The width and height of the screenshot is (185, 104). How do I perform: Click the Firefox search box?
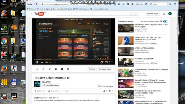158,4
